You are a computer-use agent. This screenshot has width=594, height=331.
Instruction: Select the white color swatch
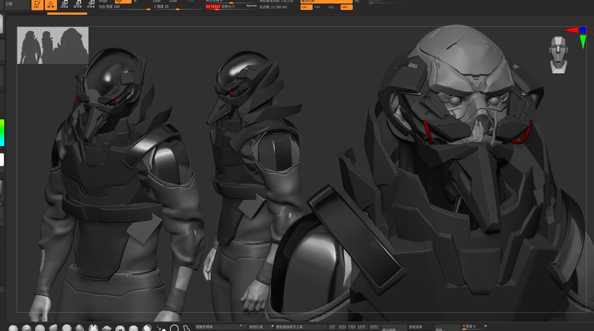2,160
